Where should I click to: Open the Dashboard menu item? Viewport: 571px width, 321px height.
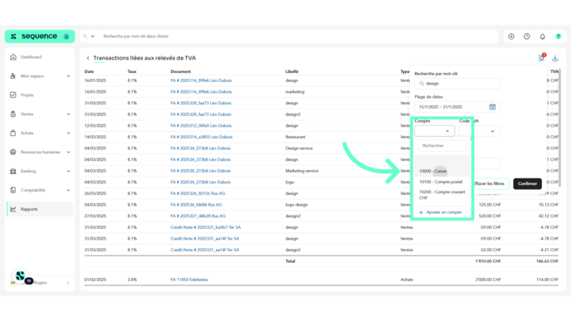tap(31, 57)
